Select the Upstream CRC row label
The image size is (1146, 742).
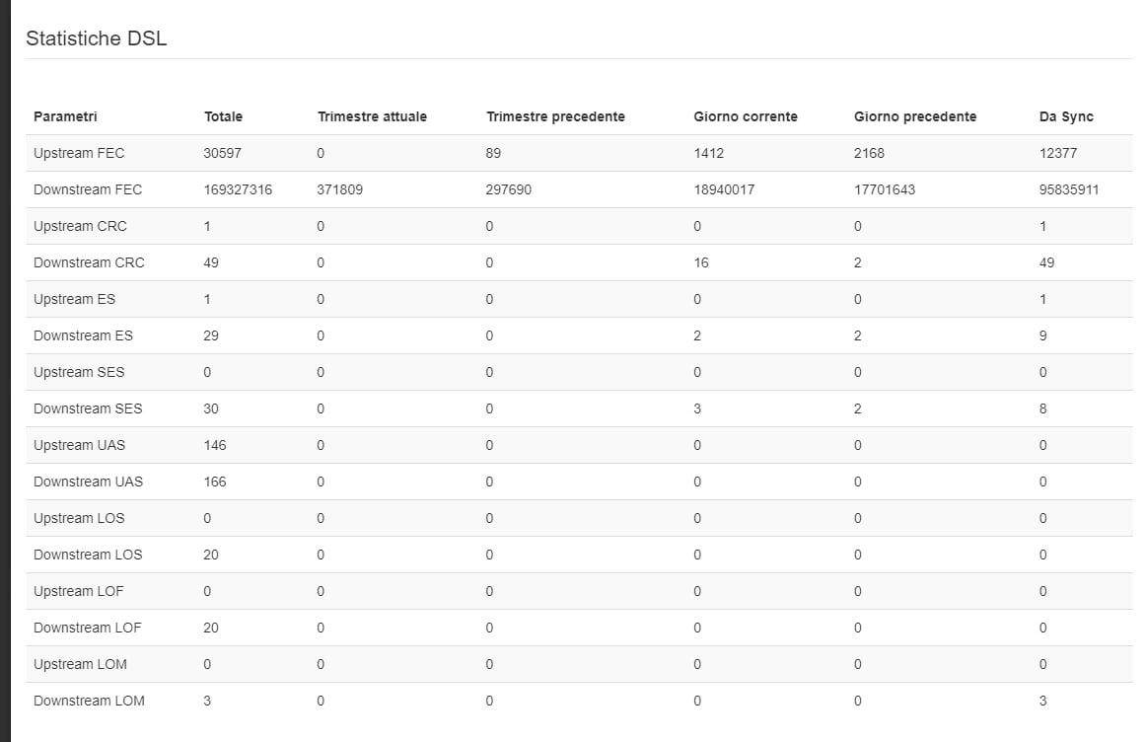point(81,226)
